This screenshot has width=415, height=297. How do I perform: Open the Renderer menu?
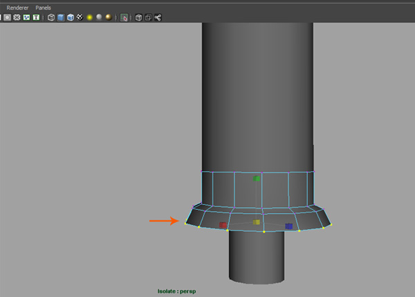[17, 7]
